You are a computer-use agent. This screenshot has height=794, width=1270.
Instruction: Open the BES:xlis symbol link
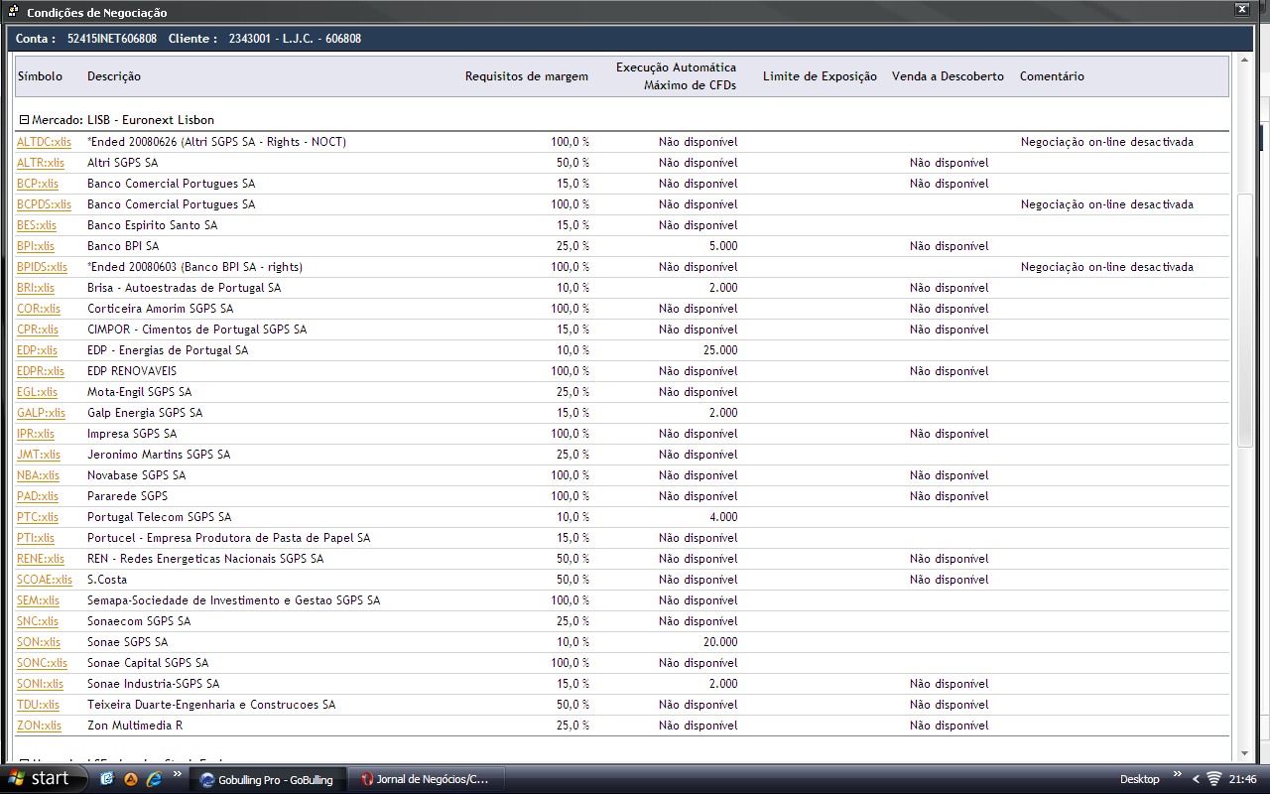[37, 225]
